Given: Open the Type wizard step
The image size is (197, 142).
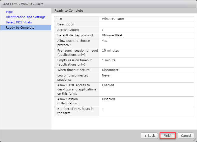Looking at the screenshot, I should pyautogui.click(x=9, y=12).
